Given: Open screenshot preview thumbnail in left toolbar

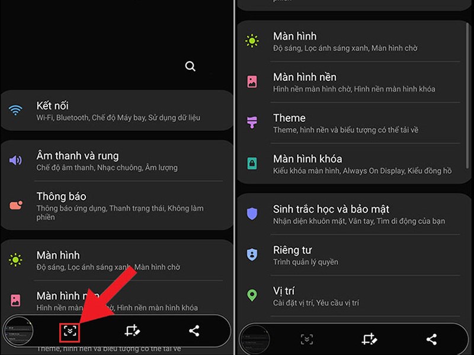Looking at the screenshot, I should click(19, 331).
